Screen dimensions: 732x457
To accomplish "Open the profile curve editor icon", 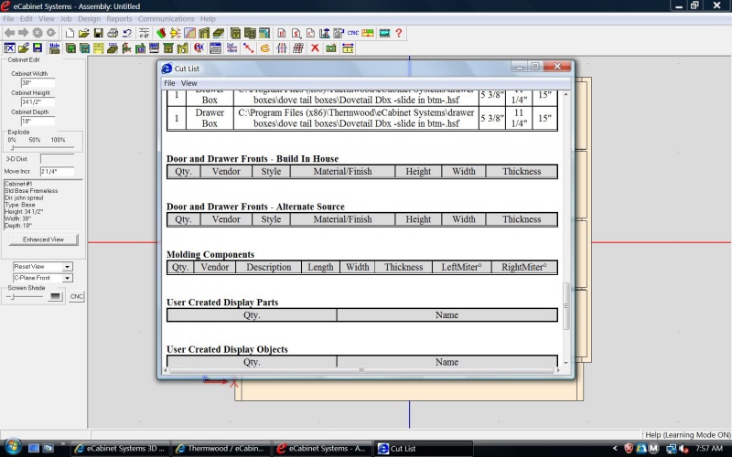I will point(189,33).
